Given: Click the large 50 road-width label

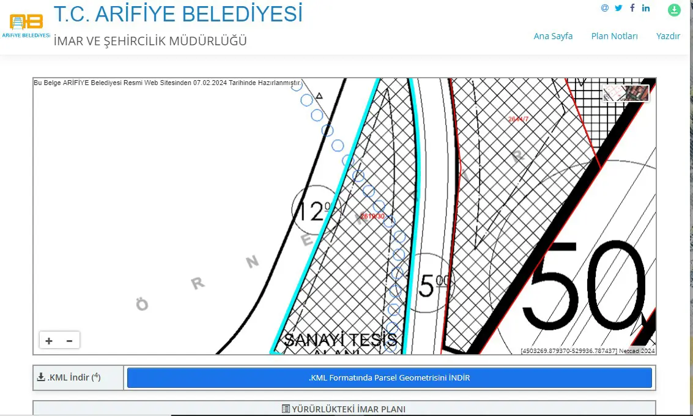Looking at the screenshot, I should coord(585,285).
